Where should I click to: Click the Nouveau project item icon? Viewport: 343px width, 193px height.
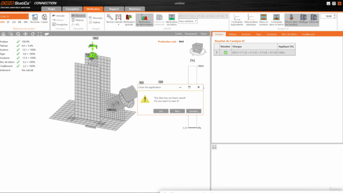pos(34,17)
